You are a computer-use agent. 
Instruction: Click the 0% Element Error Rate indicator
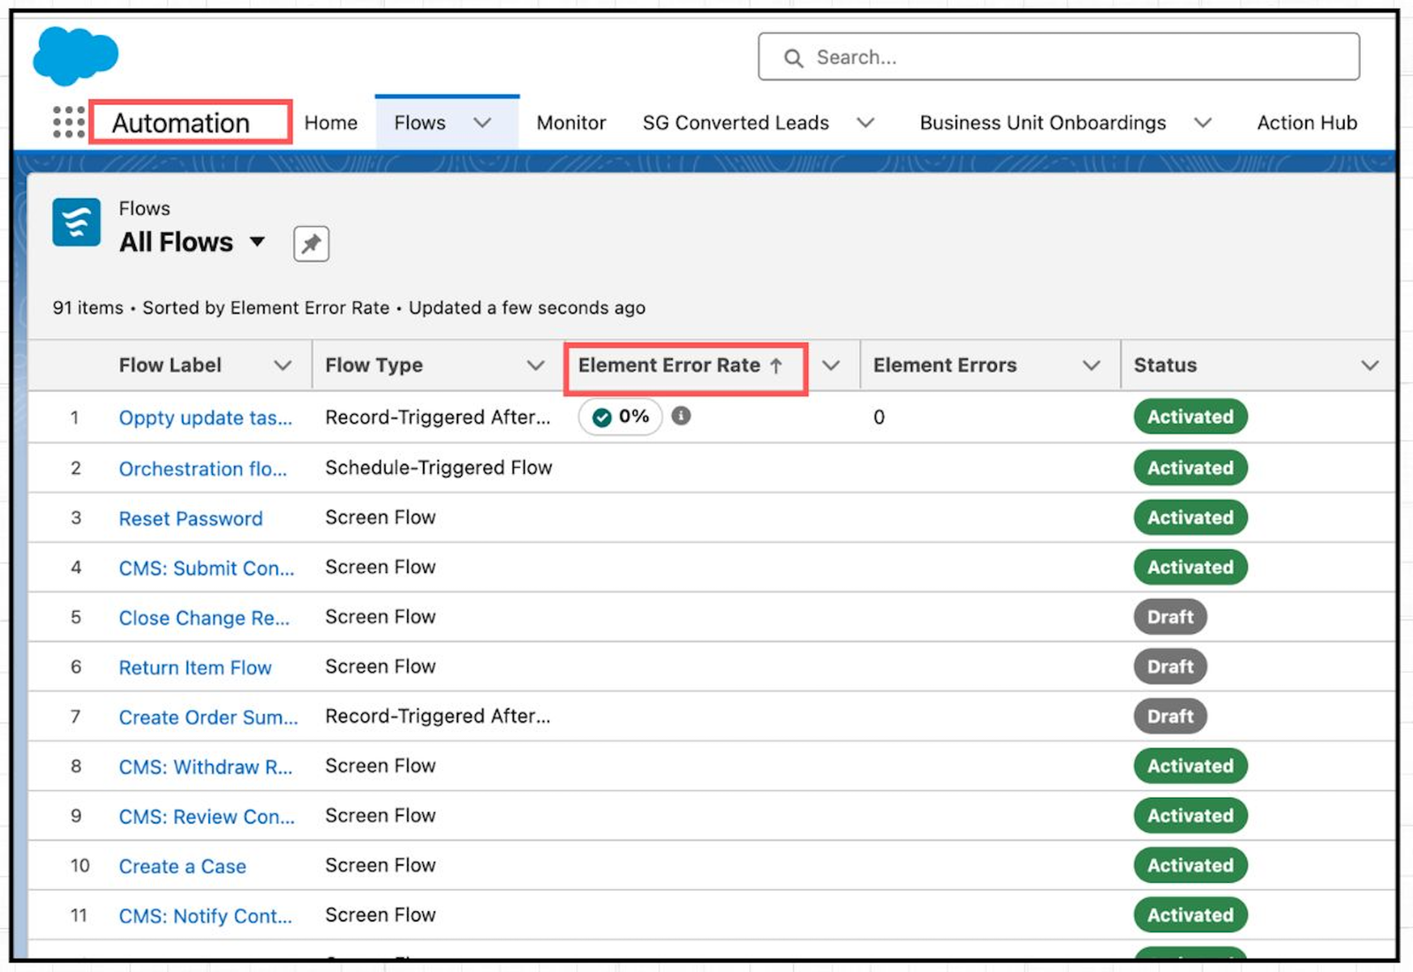pyautogui.click(x=620, y=417)
